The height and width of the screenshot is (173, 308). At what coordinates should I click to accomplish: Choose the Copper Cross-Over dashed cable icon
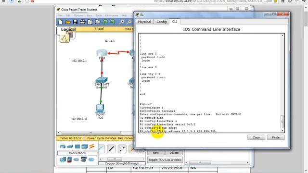(x=122, y=149)
